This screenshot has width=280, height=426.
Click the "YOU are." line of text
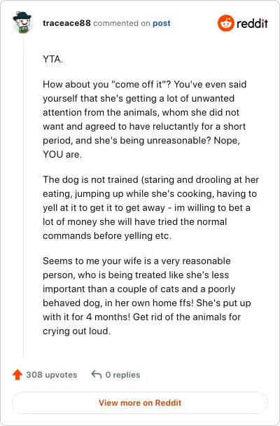(62, 154)
